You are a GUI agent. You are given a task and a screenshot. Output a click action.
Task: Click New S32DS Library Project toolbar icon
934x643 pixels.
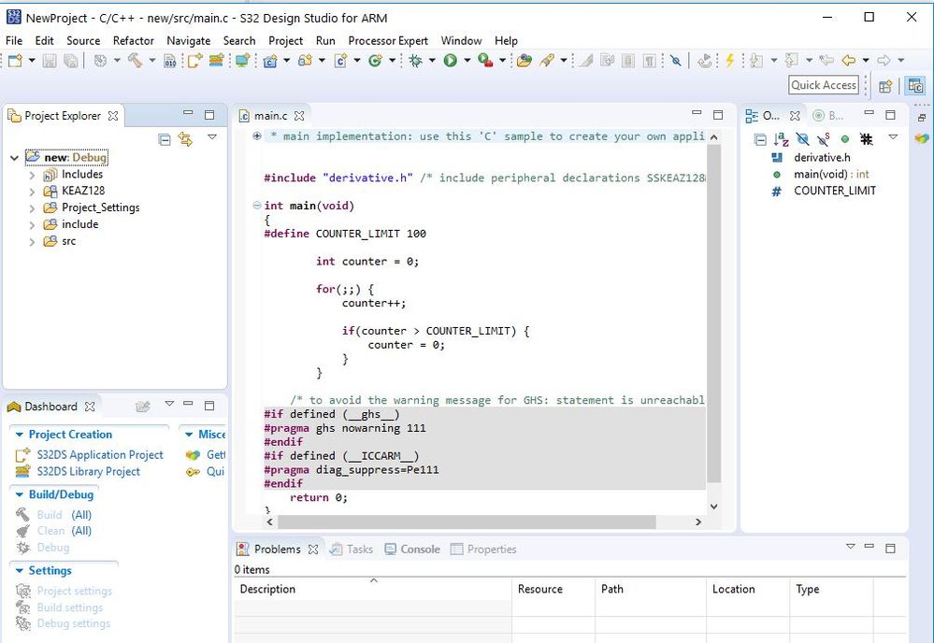216,60
